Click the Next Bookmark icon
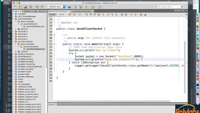Image resolution: width=200 pixels, height=113 pixels. click(112, 14)
